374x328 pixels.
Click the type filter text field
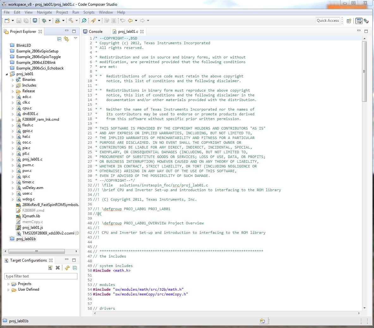(41, 276)
